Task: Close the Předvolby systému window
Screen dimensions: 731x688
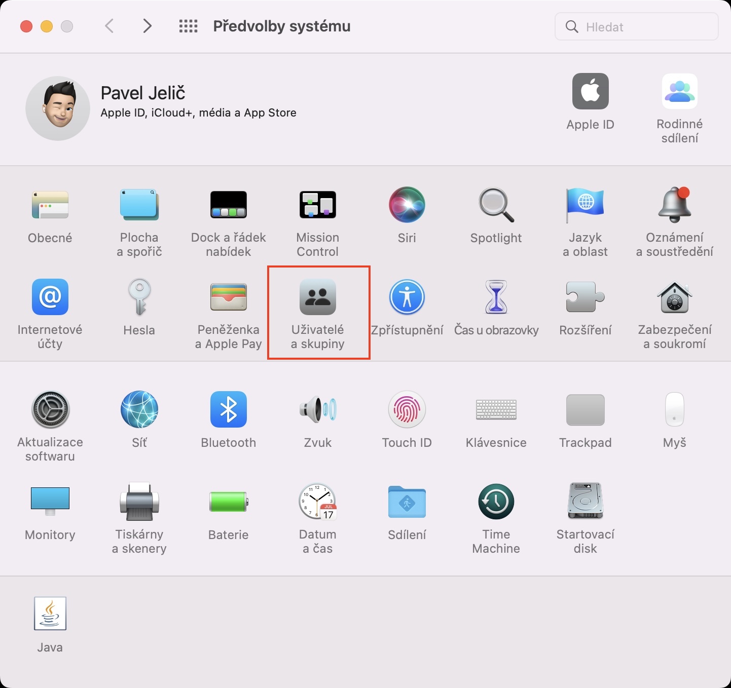Action: click(x=26, y=26)
